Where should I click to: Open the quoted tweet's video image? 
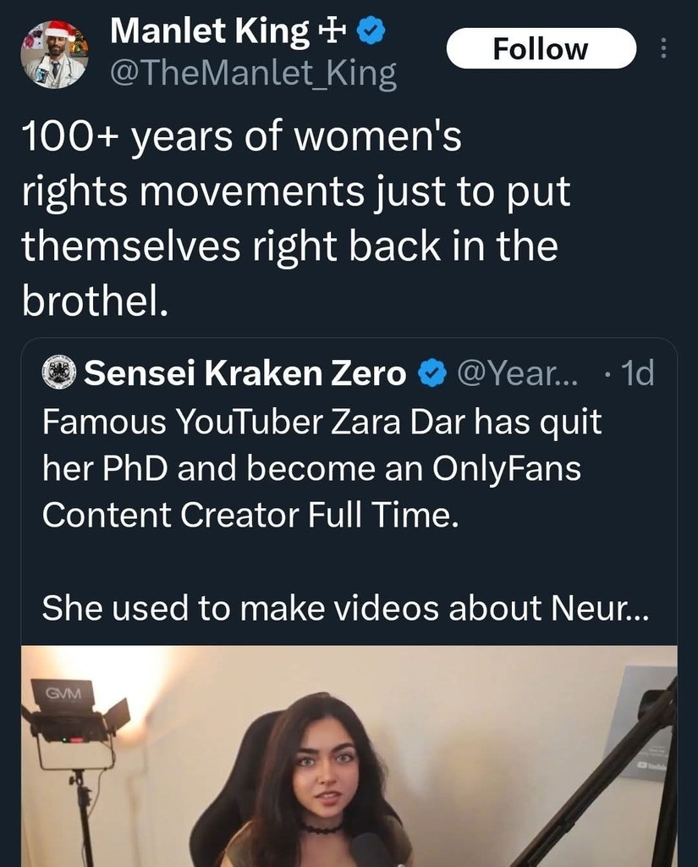coord(349,755)
